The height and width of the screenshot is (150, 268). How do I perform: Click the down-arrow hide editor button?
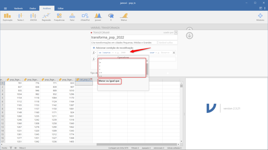point(189,36)
